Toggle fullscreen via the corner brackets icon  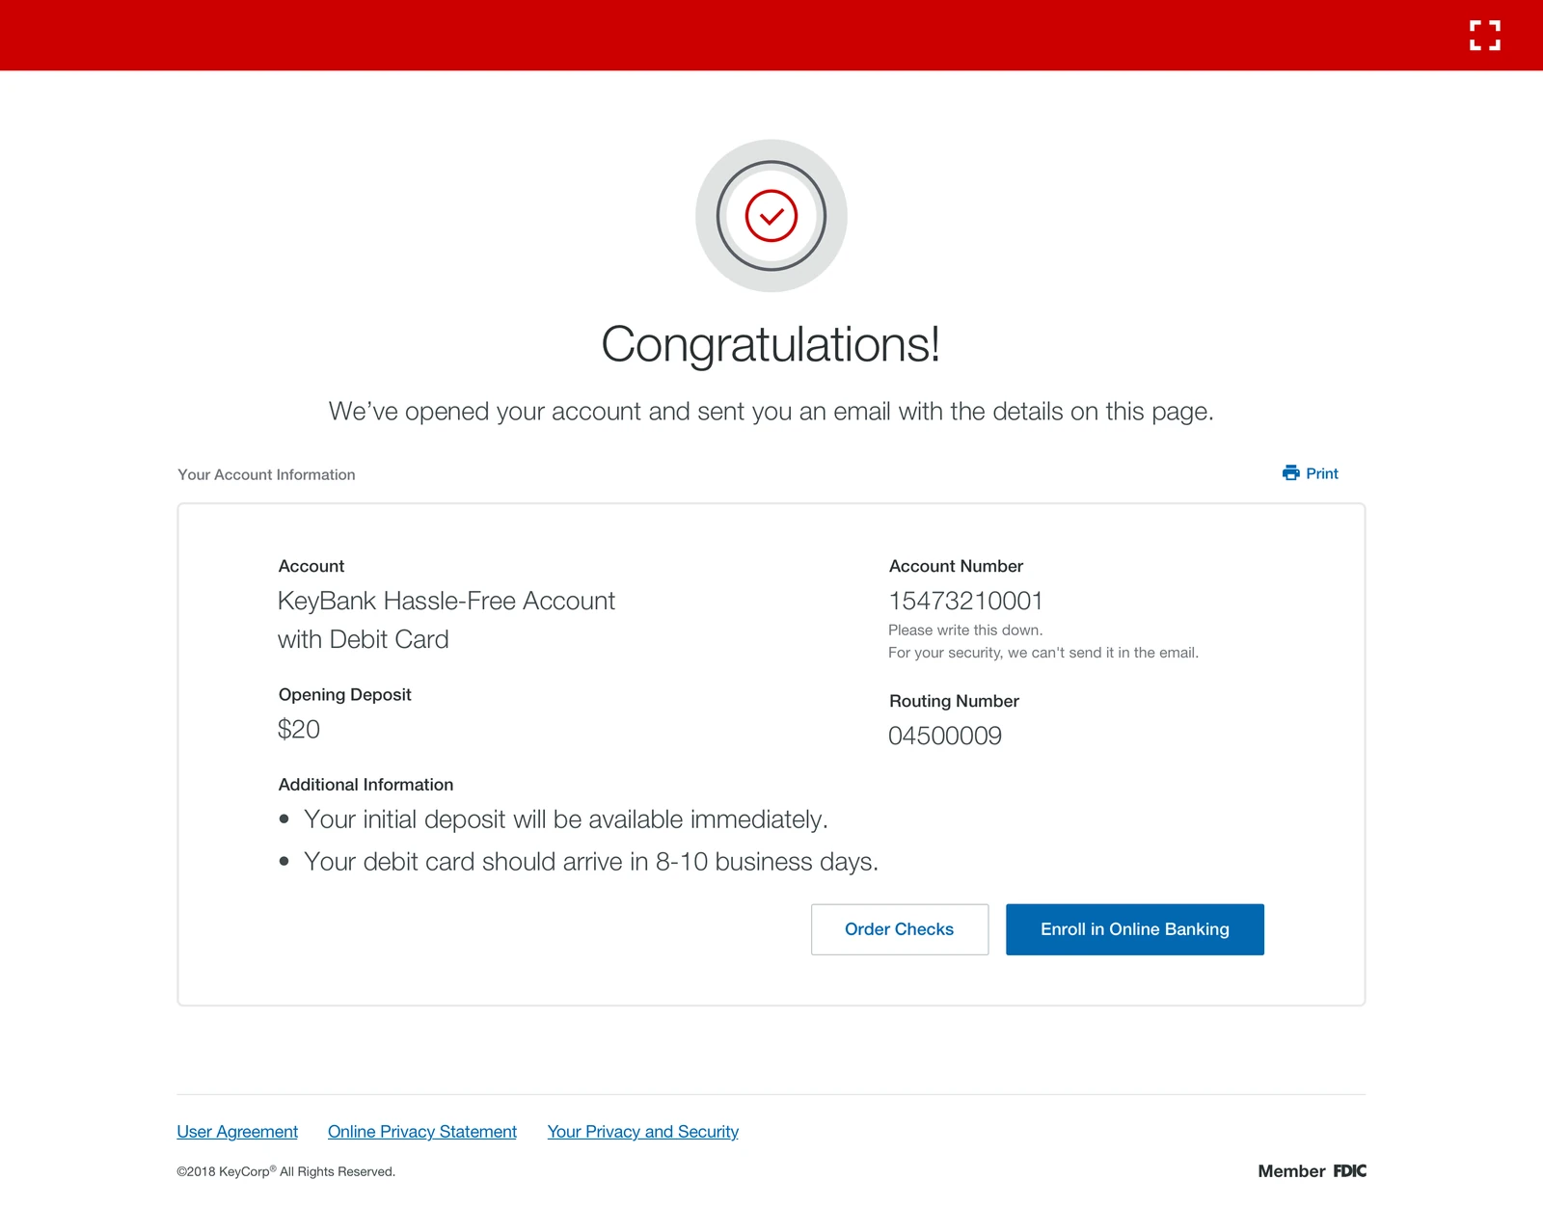(x=1484, y=36)
